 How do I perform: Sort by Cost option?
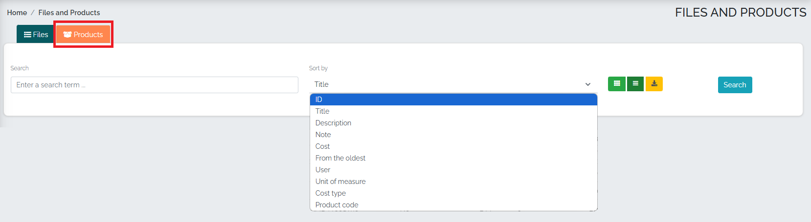(x=453, y=146)
